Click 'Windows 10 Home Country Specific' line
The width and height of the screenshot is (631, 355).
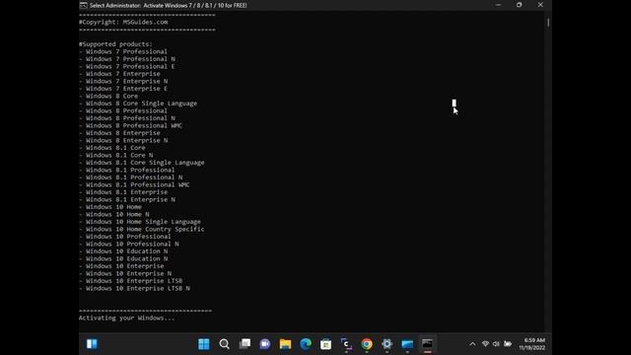tap(142, 230)
